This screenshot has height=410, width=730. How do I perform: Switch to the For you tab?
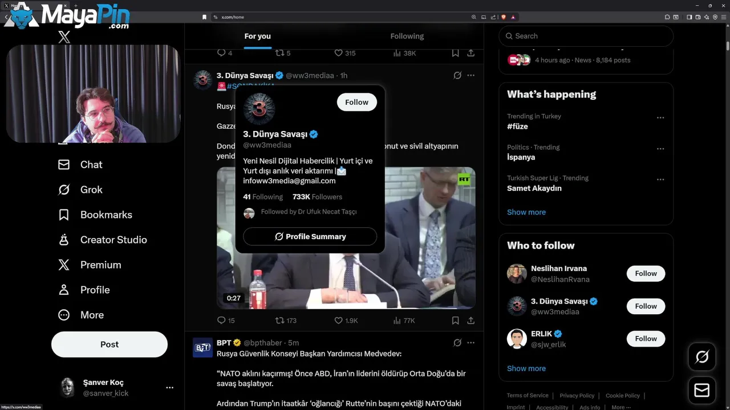click(258, 36)
